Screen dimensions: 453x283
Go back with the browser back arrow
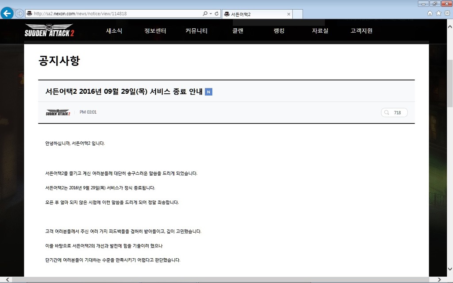tap(7, 13)
